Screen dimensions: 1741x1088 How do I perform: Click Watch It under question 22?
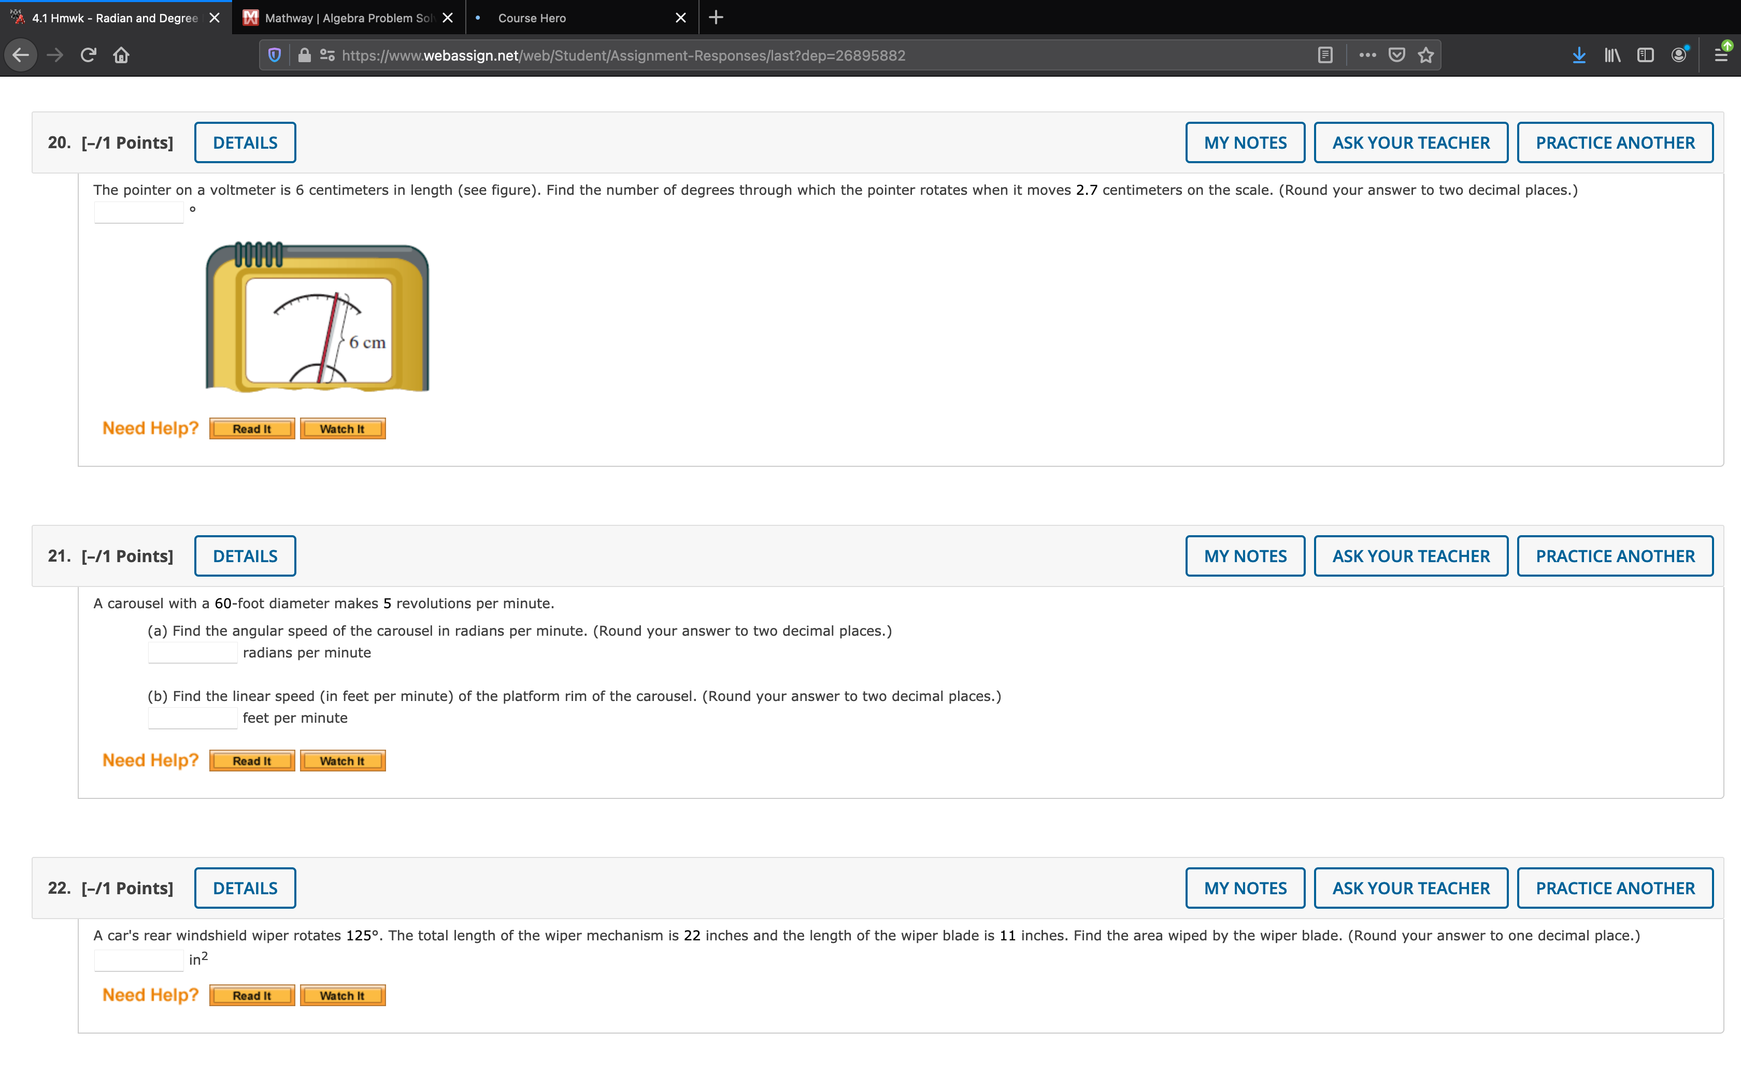343,995
